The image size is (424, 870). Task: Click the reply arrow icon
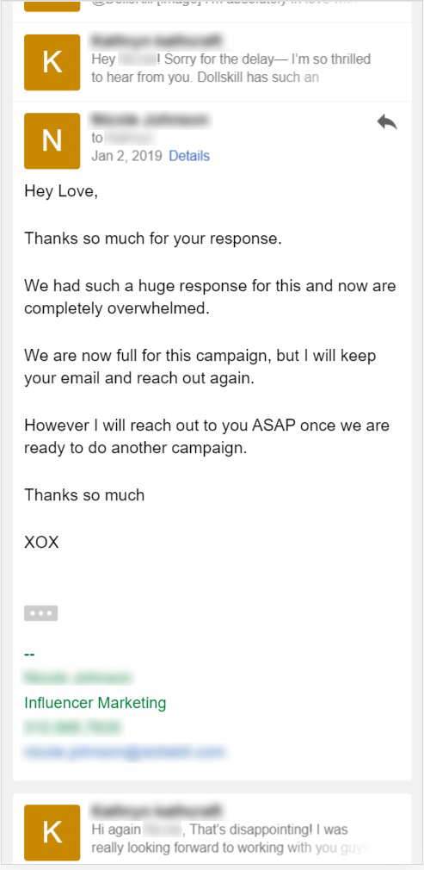(x=387, y=122)
